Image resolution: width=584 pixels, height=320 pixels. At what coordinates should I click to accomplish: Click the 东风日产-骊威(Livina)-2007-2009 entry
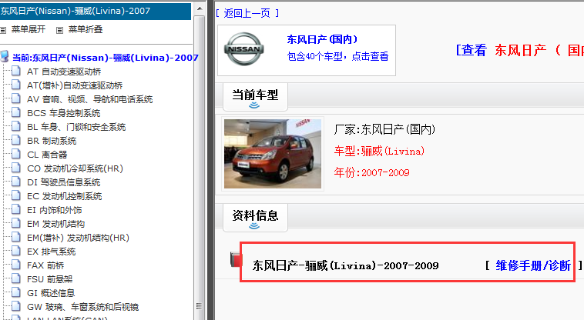point(345,265)
